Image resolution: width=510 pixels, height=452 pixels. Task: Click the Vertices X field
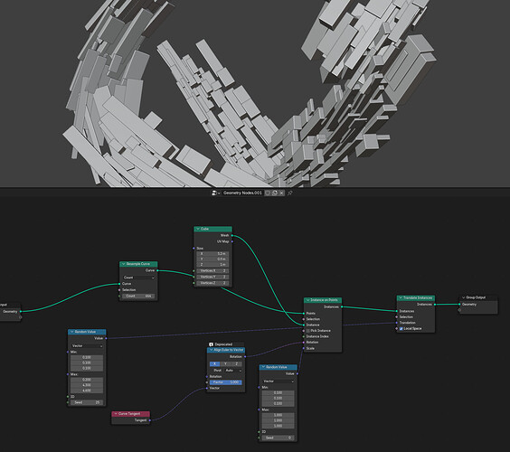[212, 271]
